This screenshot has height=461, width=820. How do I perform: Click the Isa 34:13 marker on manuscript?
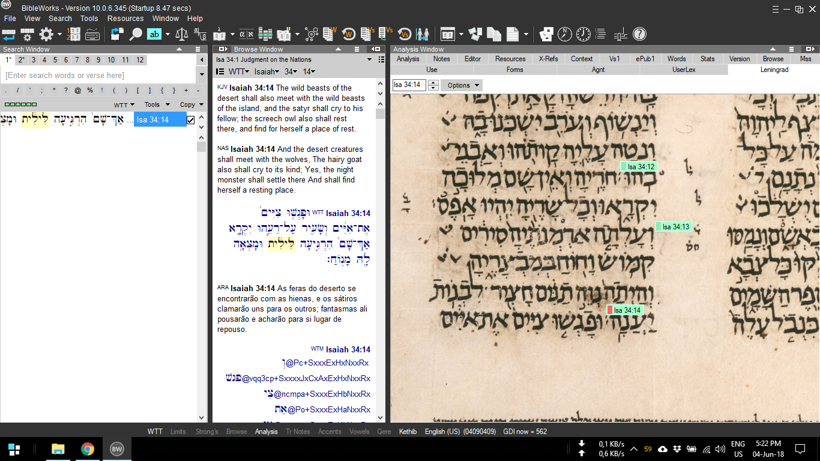pos(674,227)
